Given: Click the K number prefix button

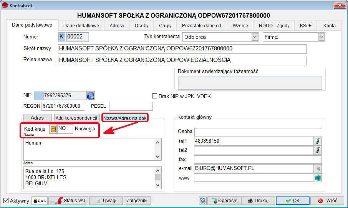Looking at the screenshot, I should [x=62, y=37].
